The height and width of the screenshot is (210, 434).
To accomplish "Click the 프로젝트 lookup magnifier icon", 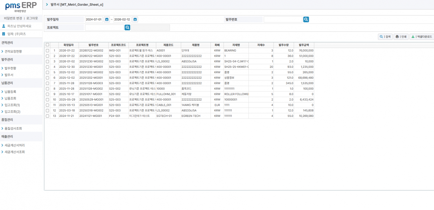I will coord(127,27).
